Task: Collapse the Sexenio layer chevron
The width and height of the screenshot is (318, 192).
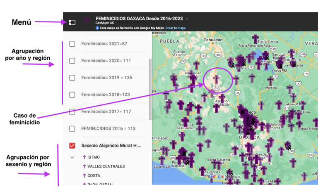Action: click(x=72, y=157)
